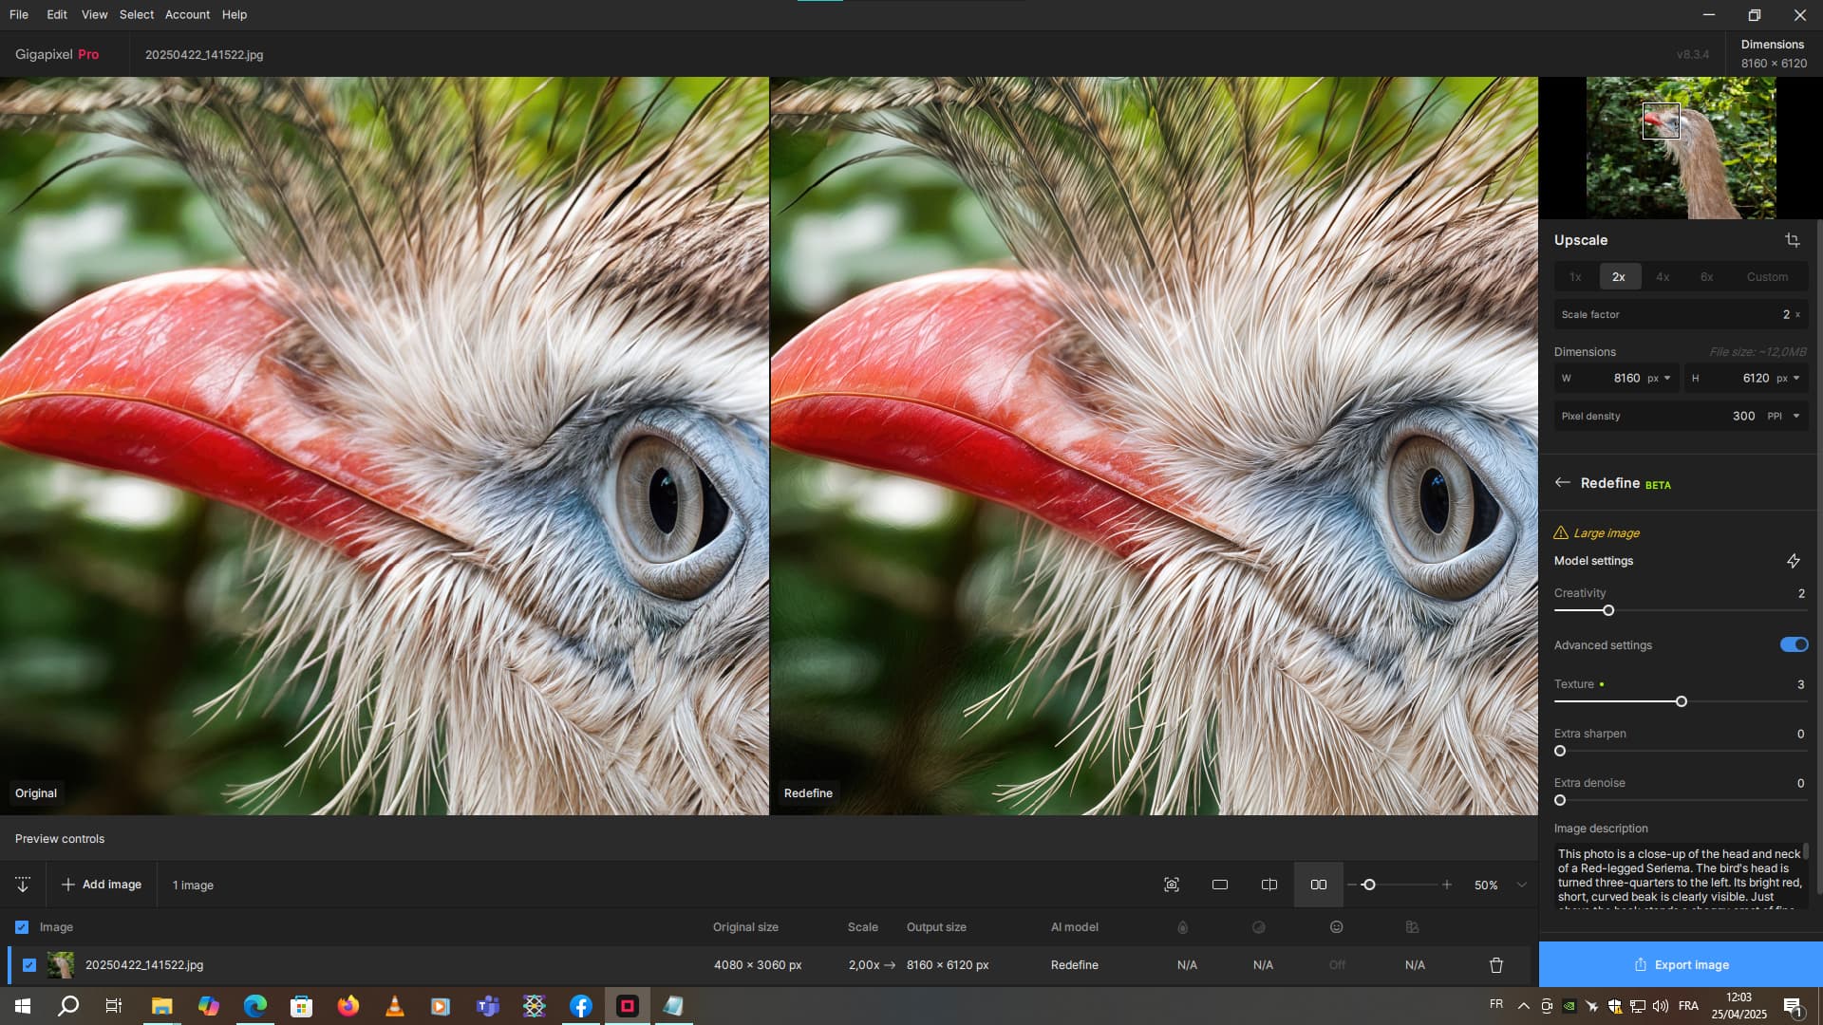Click the back arrow next to Redefine
The image size is (1823, 1025).
(x=1562, y=483)
